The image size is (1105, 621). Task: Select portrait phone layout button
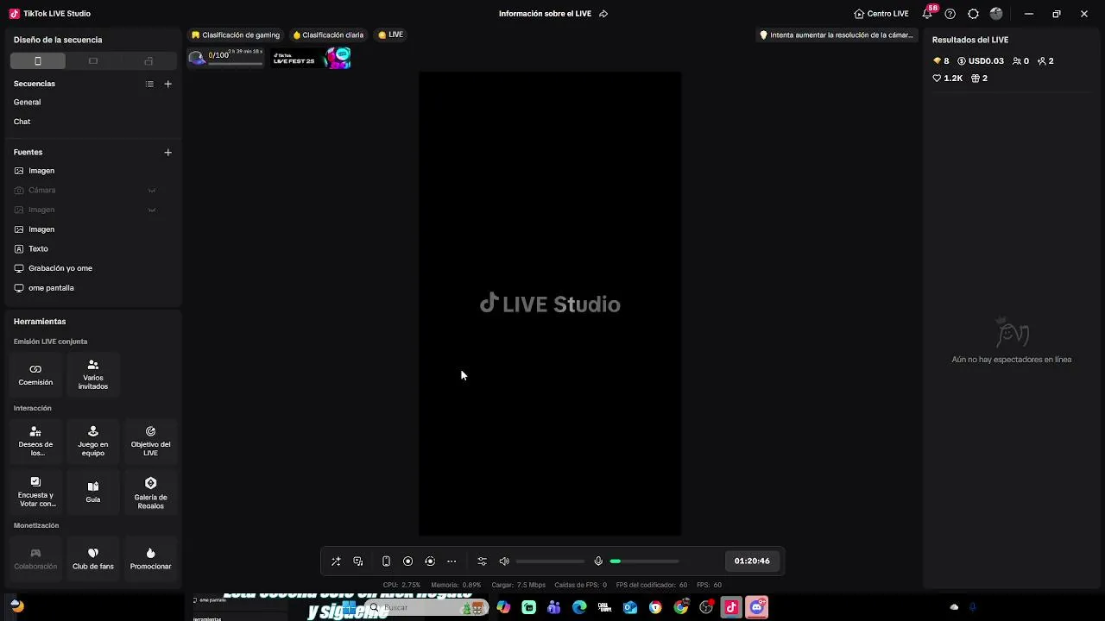[x=38, y=60]
